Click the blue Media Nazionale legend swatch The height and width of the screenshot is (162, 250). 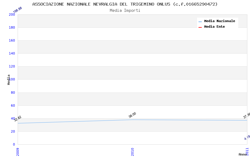click(200, 22)
